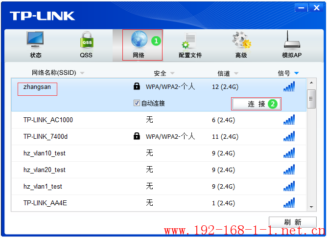Toggle the 自动连接 auto-connect checkbox
Screen dimensions: 327x238
[137, 103]
